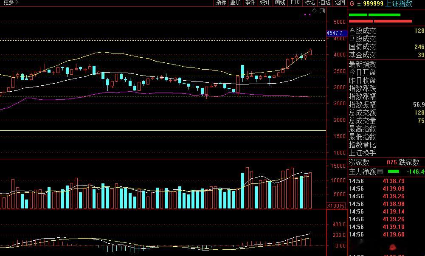Viewport: 425px width, 256px height.
Task: Click the 指数量比 label
Action: 363,145
